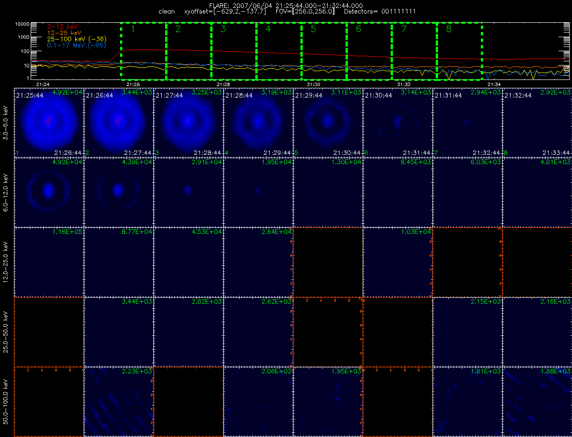
Task: Click the 6.03E+03 peak value label
Action: (x=486, y=162)
